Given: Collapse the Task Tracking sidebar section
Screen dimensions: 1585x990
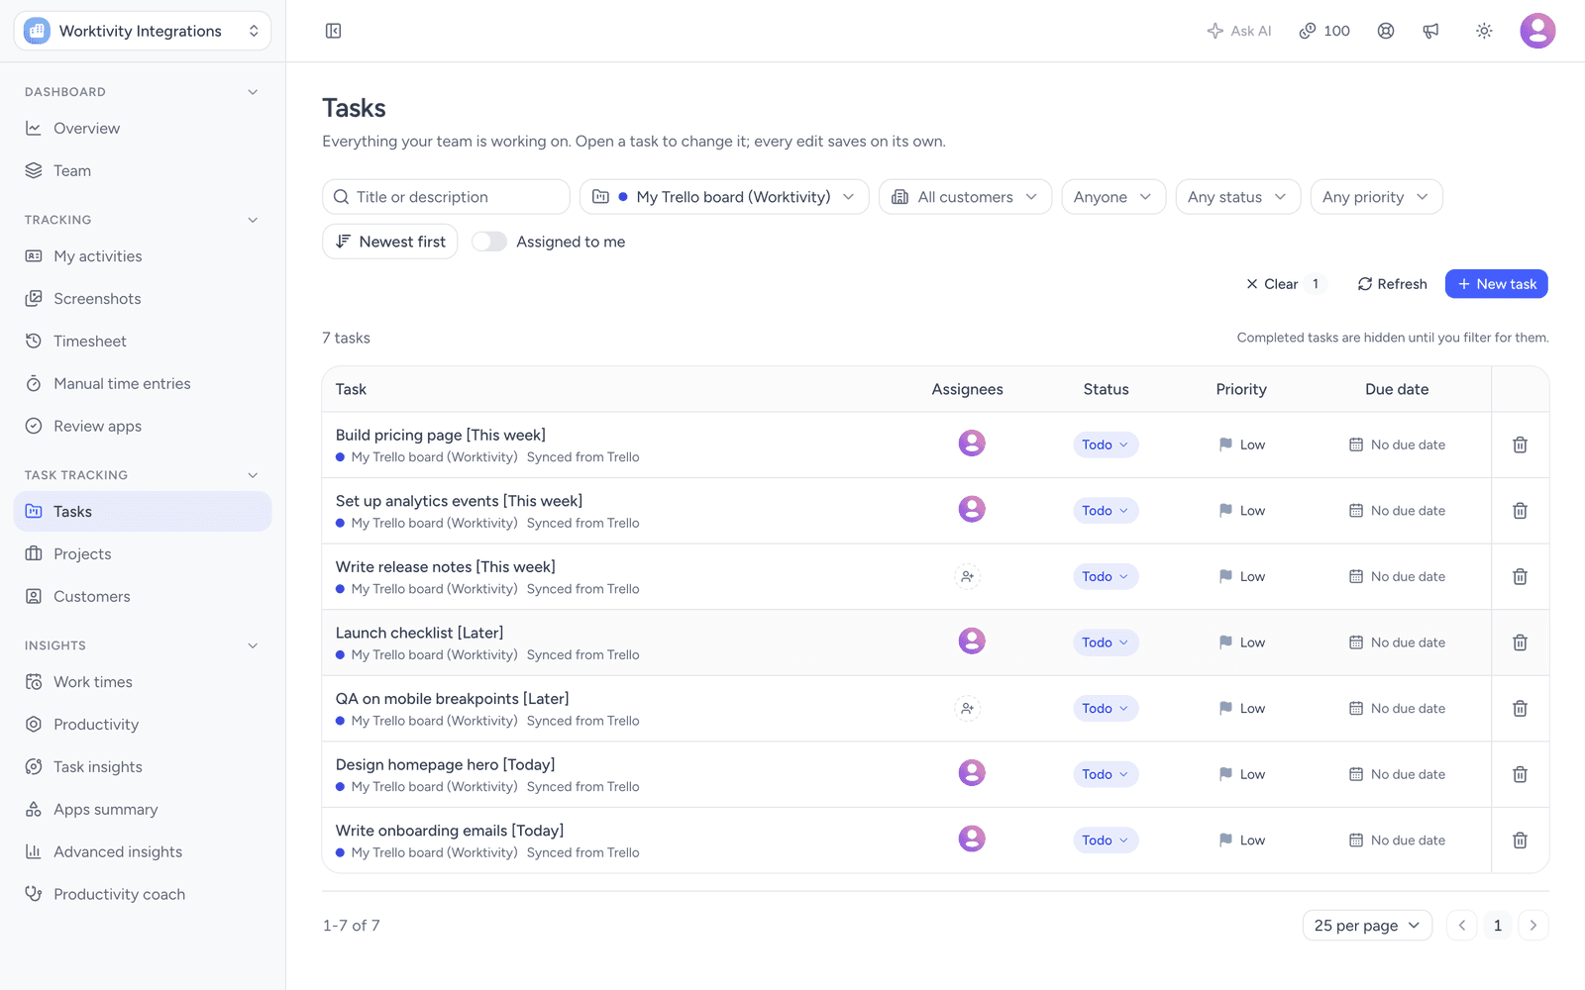Looking at the screenshot, I should (253, 475).
